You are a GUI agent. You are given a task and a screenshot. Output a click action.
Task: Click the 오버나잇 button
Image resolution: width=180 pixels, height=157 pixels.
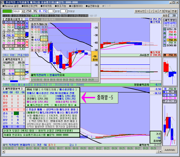[140, 11]
